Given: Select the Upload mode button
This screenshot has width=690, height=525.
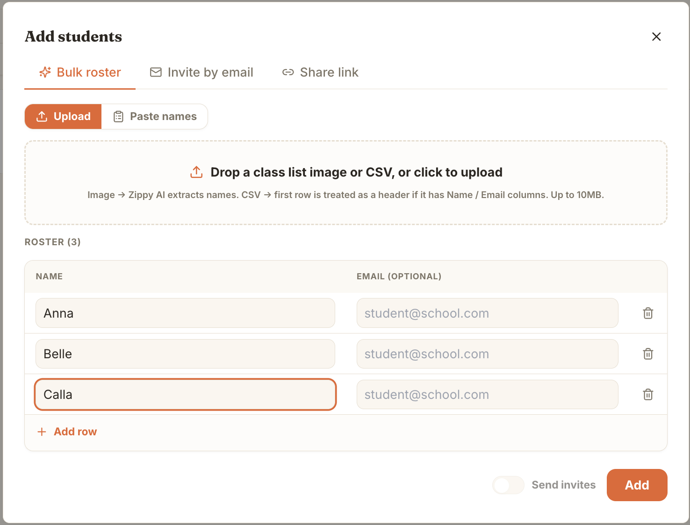Looking at the screenshot, I should click(63, 116).
